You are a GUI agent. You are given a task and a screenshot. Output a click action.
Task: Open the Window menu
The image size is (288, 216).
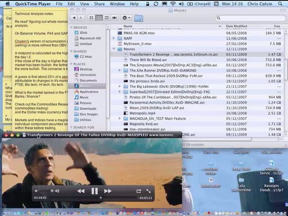117,4
